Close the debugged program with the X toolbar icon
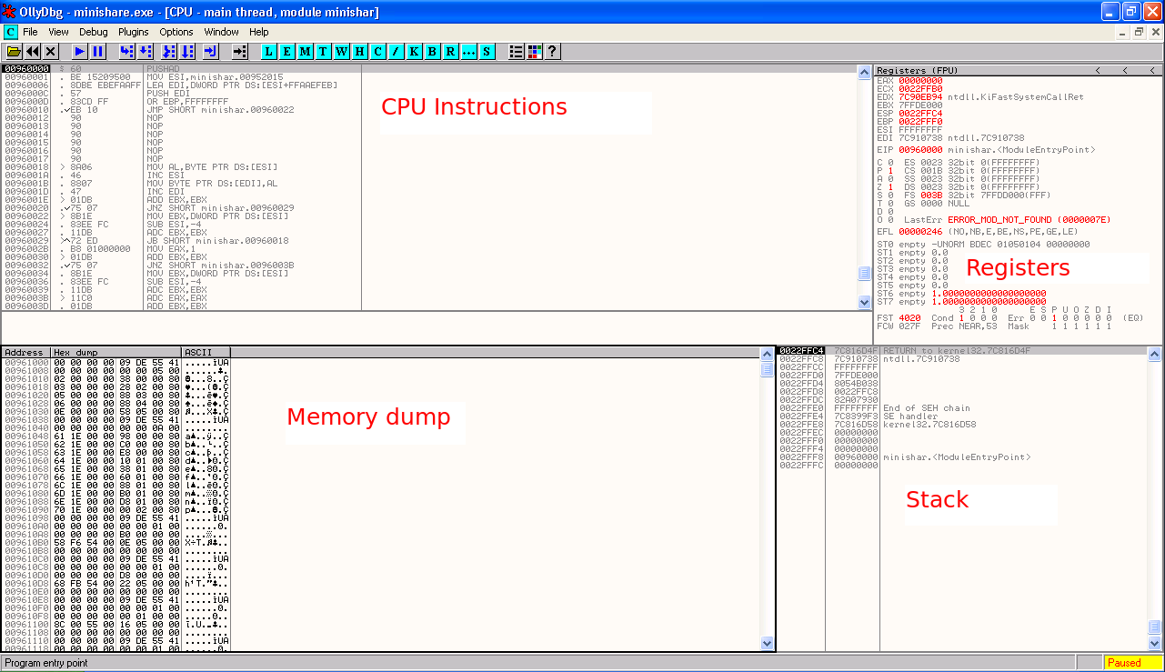This screenshot has height=672, width=1165. 51,52
